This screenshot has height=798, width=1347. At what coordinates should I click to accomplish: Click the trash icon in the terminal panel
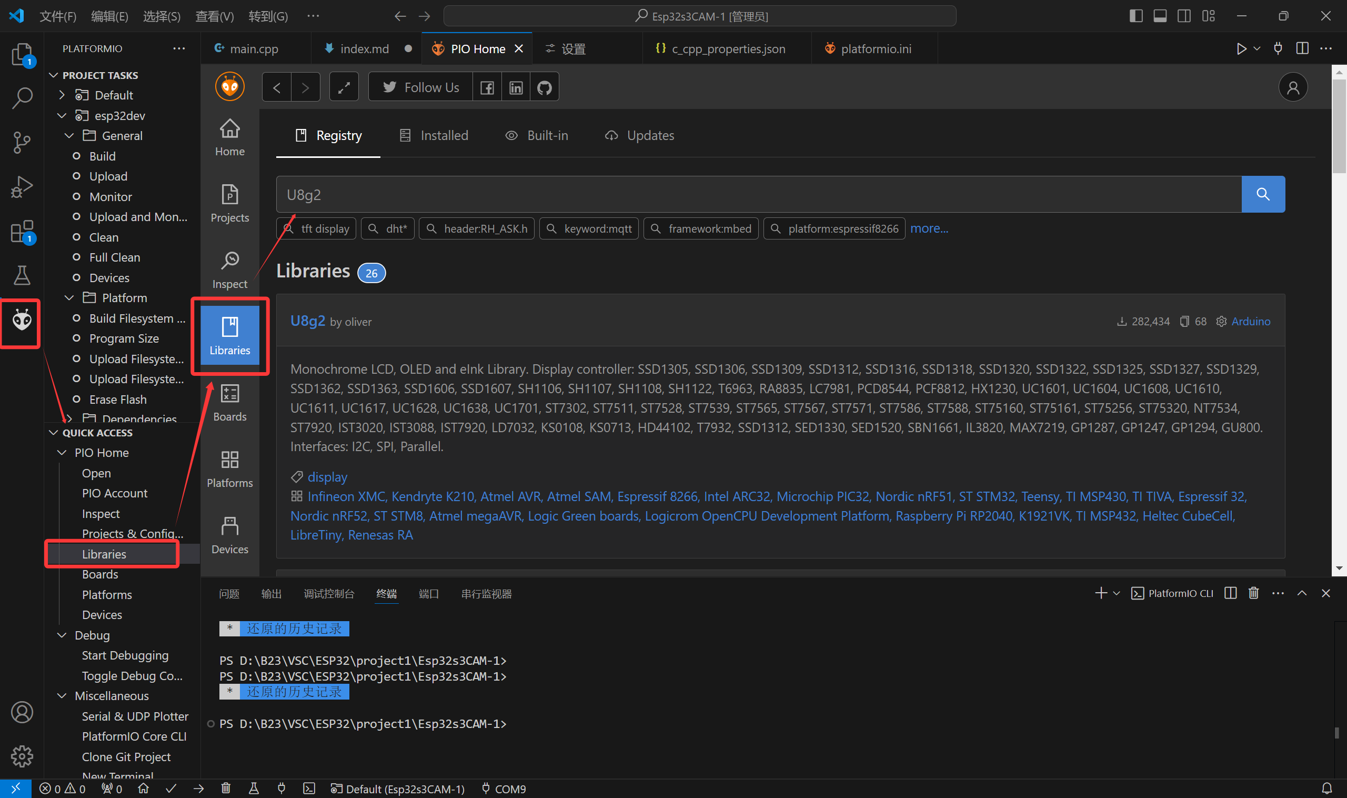1253,593
